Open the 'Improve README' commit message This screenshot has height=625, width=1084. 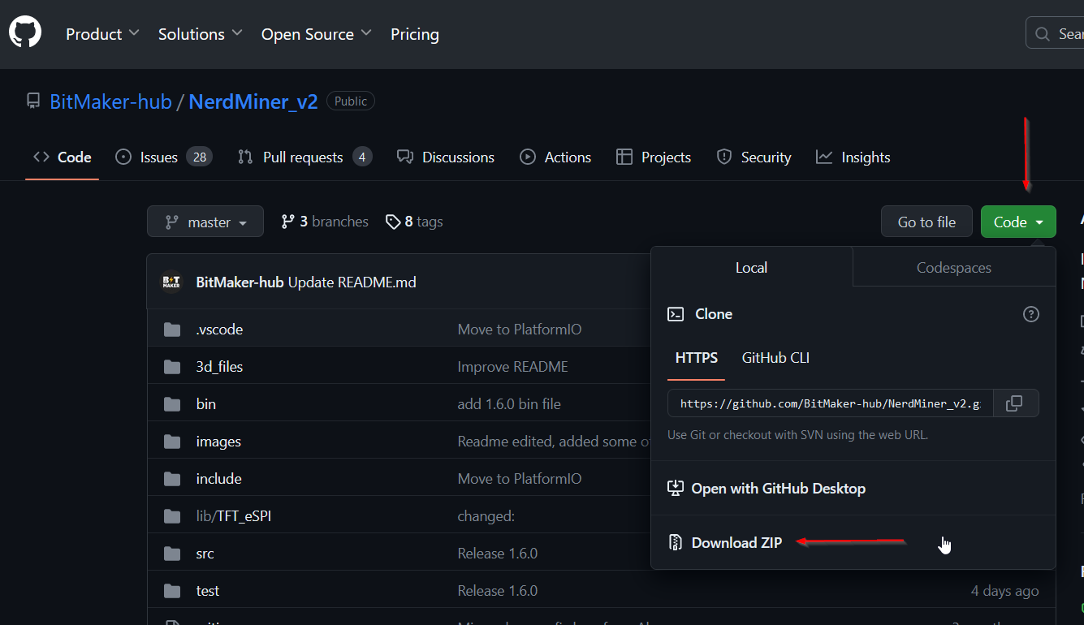pos(512,367)
